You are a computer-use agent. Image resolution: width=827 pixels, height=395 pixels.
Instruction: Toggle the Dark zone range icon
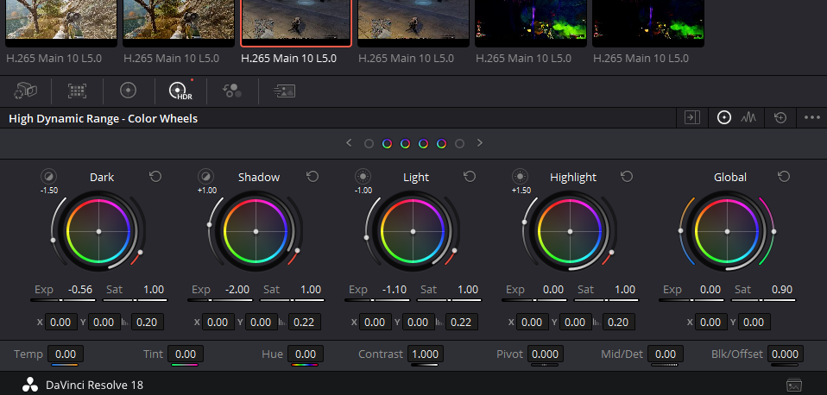pos(48,177)
